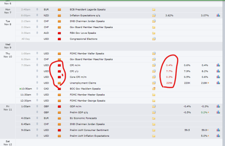Toggle alert icon next to 10:50am CAD row
225x146 pixels.
37,89
